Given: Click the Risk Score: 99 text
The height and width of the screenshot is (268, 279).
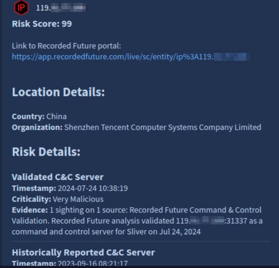Looking at the screenshot, I should click(x=42, y=24).
